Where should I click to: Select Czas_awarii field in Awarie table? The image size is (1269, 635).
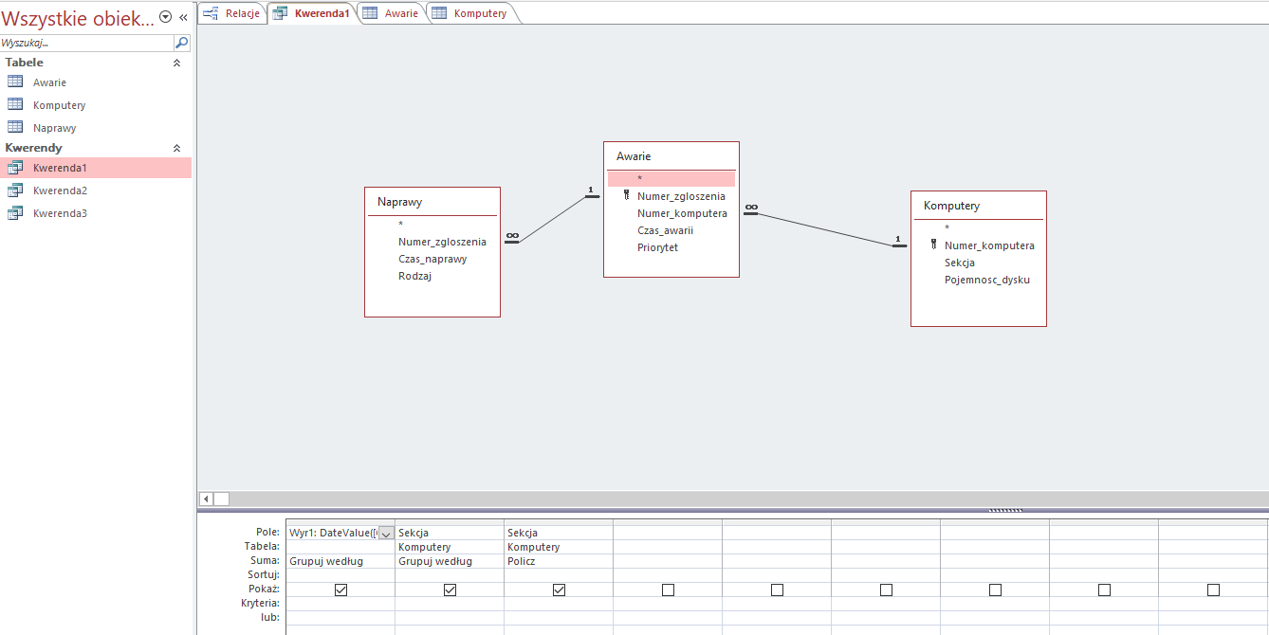click(x=665, y=230)
